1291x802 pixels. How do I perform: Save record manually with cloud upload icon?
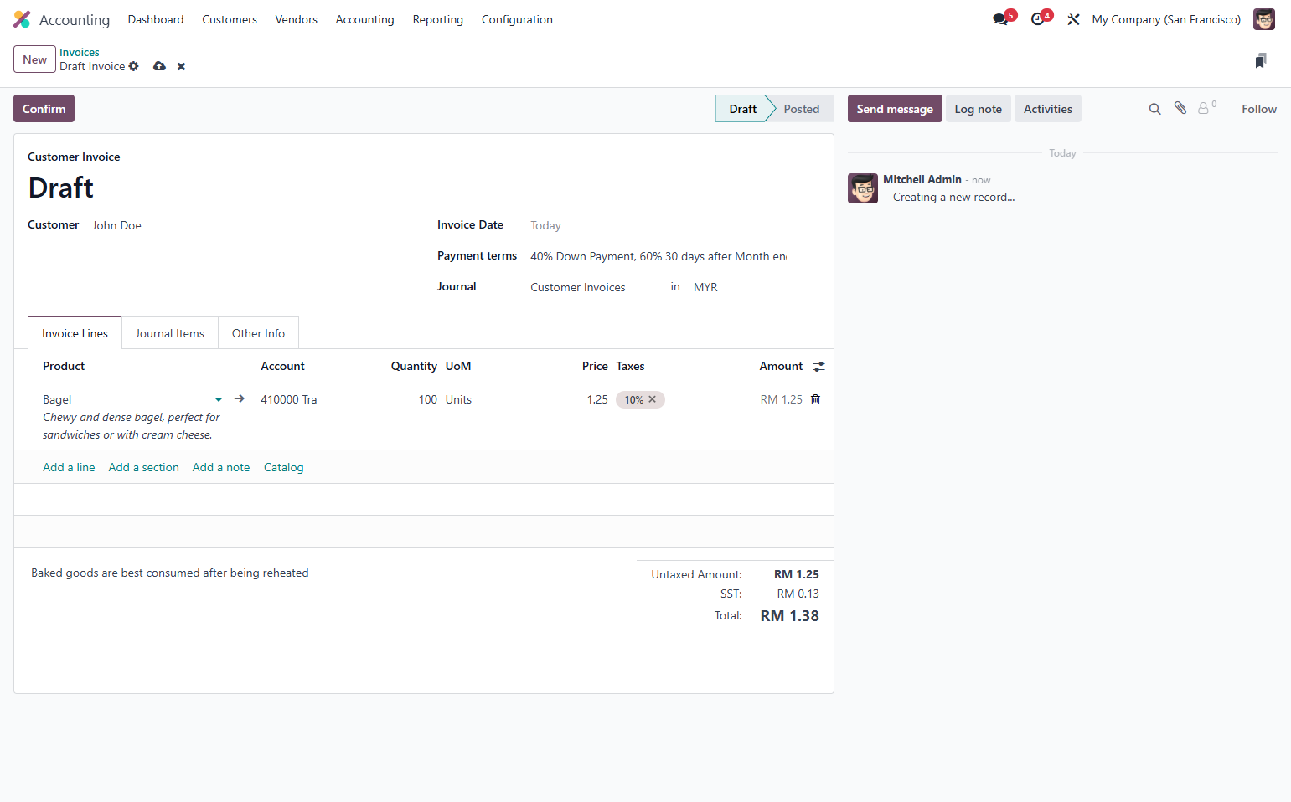tap(159, 66)
